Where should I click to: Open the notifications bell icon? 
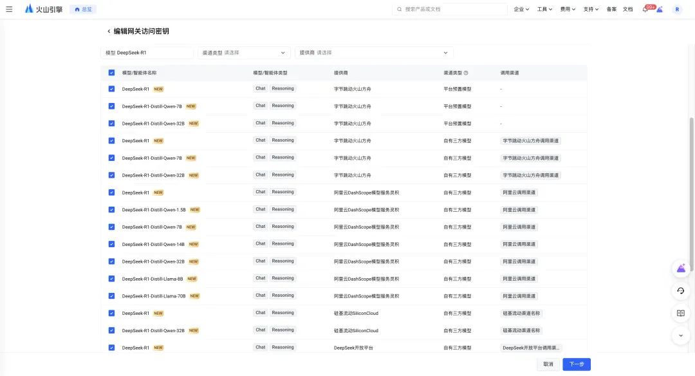(645, 10)
